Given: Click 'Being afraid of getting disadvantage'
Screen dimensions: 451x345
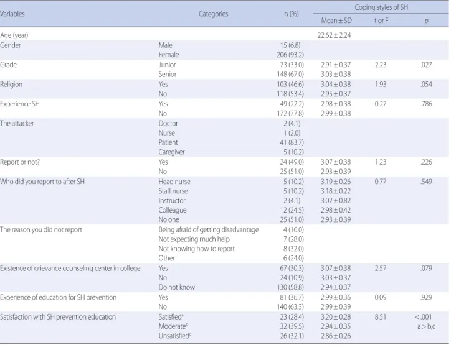Looking at the screenshot, I should [x=209, y=230].
